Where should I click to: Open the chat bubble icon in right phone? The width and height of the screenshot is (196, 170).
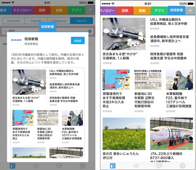click(159, 165)
